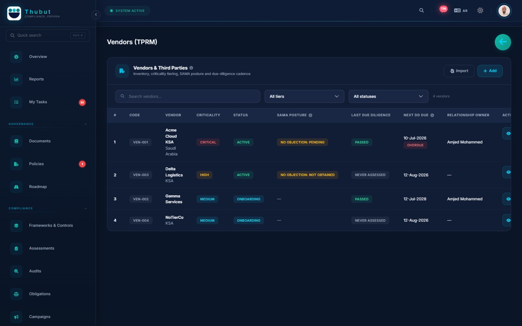Open the All tiers dropdown
The image size is (522, 326).
tap(304, 96)
